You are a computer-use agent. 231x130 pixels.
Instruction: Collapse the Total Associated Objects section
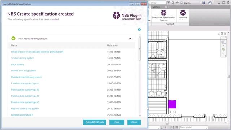(130, 39)
